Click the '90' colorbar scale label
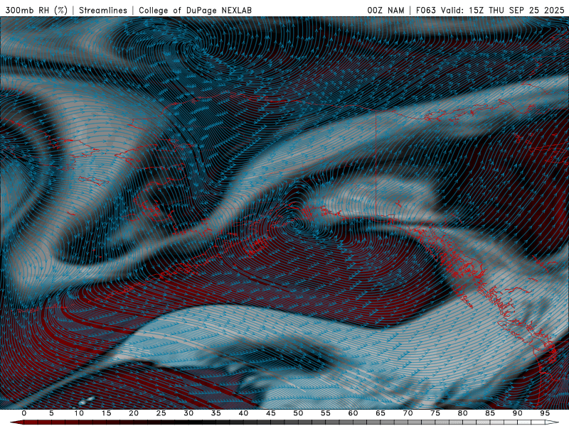 click(518, 413)
